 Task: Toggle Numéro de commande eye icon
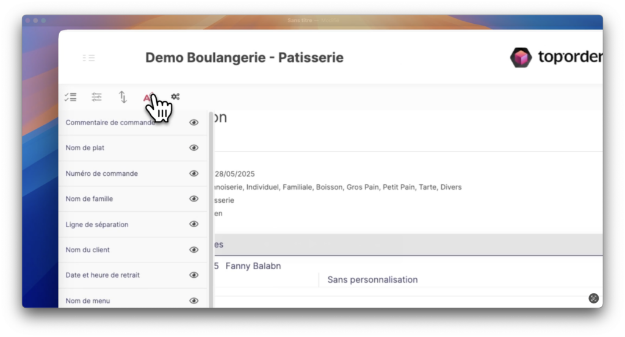coord(194,173)
